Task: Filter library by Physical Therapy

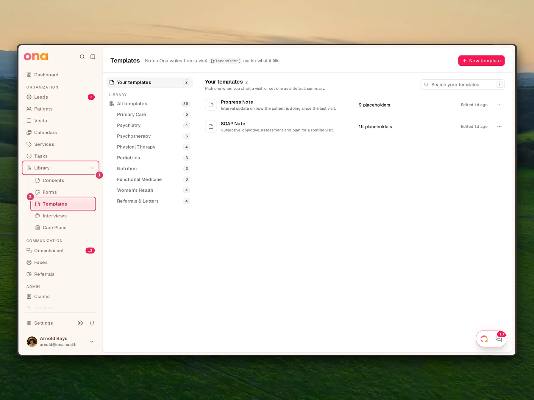Action: tap(150, 147)
